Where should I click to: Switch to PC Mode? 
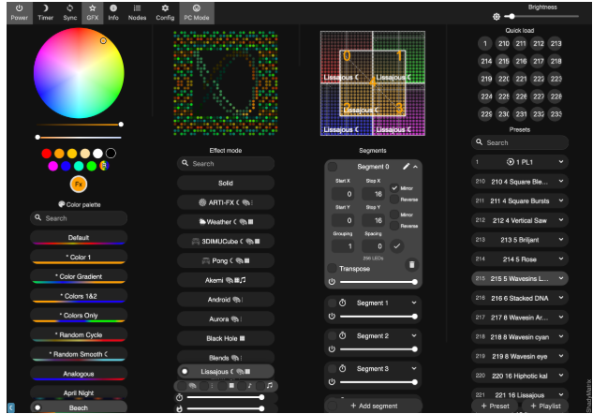(196, 12)
